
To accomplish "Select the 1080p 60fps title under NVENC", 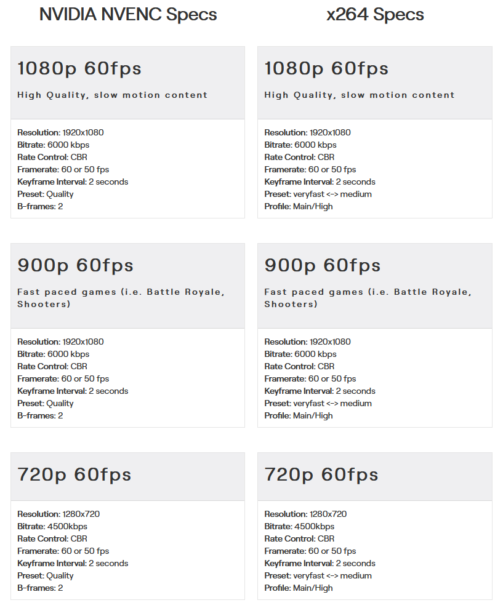I will pos(79,68).
